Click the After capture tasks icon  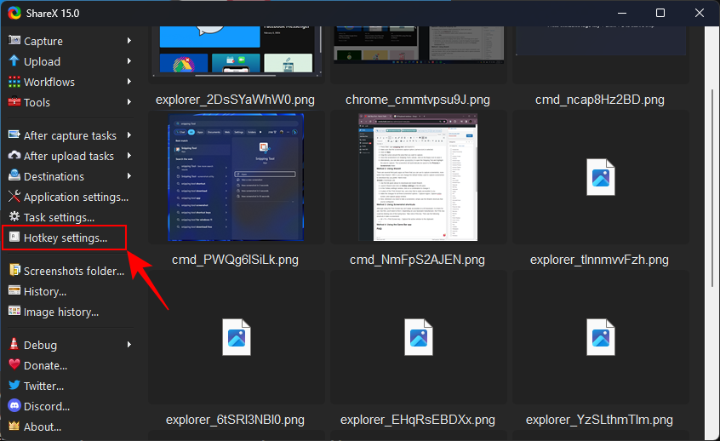tap(14, 135)
